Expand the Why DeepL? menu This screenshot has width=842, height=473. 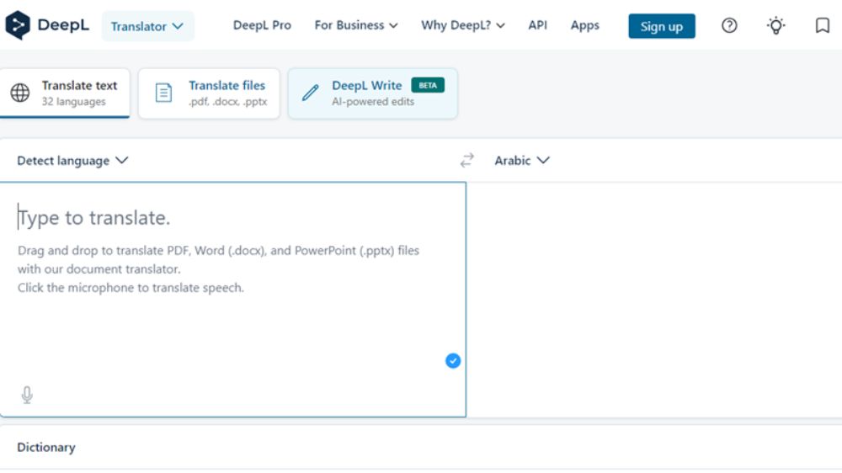(462, 25)
